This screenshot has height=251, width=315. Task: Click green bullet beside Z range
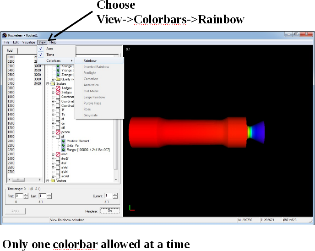(x=58, y=75)
